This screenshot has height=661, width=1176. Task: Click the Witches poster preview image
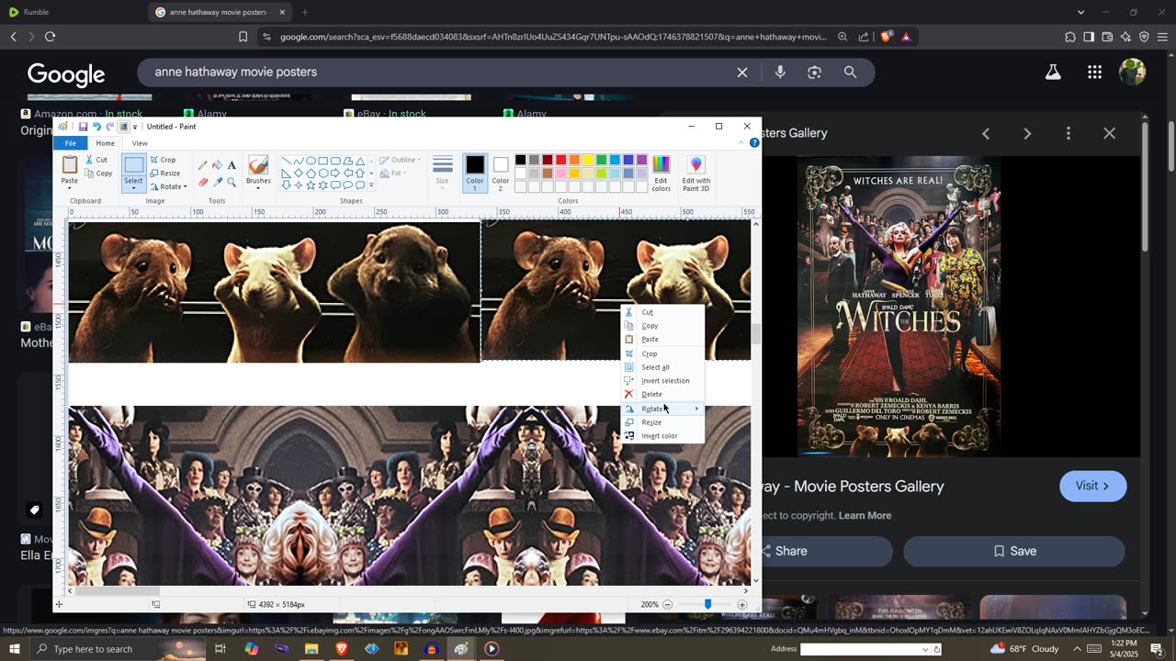899,307
